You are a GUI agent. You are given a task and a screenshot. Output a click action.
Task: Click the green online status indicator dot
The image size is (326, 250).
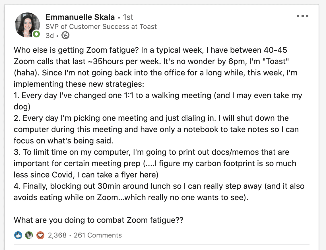click(x=37, y=34)
